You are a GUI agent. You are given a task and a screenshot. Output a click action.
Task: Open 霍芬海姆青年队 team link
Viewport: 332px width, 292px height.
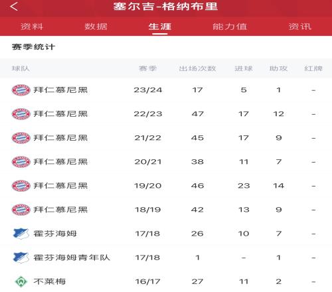coord(72,257)
